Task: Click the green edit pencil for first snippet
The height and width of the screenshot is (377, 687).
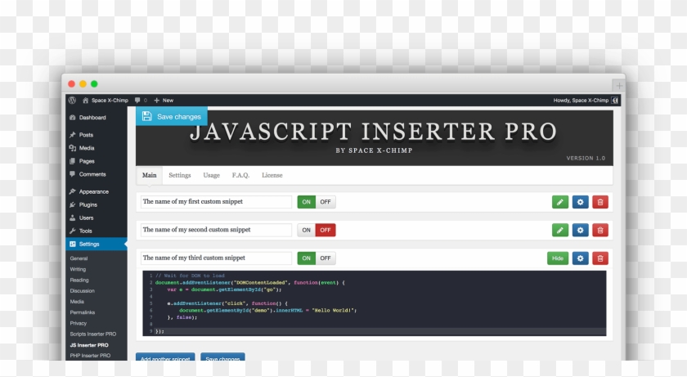Action: click(560, 202)
